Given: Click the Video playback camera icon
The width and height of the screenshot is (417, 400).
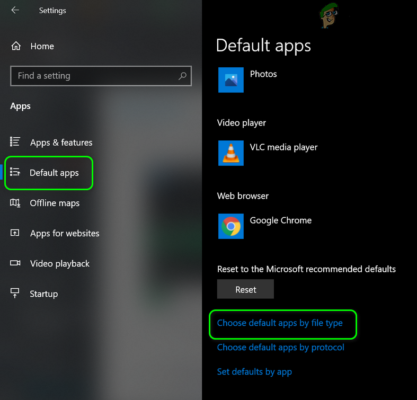Looking at the screenshot, I should pyautogui.click(x=15, y=263).
